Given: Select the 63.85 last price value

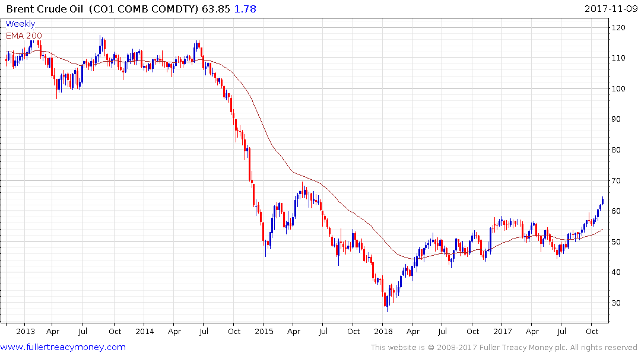Looking at the screenshot, I should (x=216, y=9).
